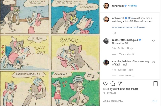
Task: Open the comment bubble icon
Action: pos(112,84)
